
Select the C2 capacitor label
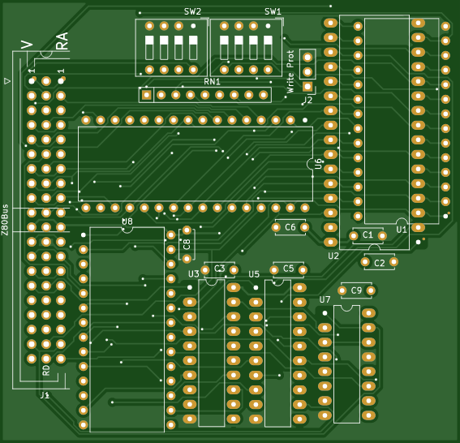coord(380,263)
